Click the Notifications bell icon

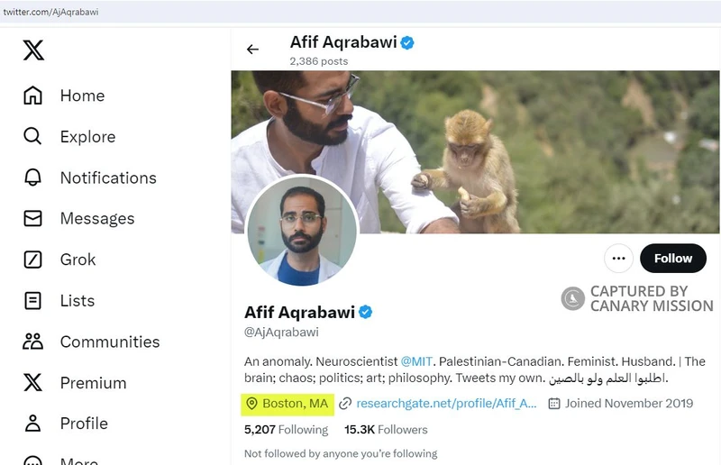pyautogui.click(x=33, y=178)
